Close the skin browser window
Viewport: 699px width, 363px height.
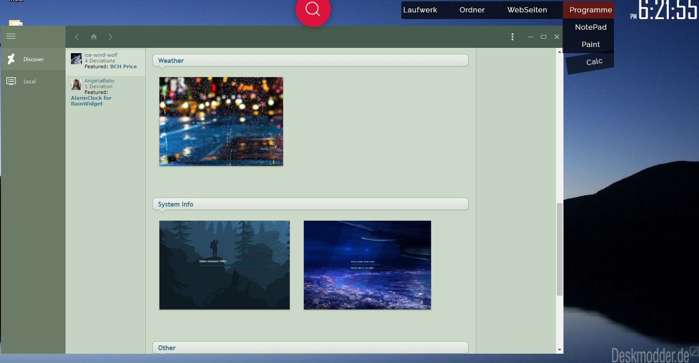tap(557, 37)
